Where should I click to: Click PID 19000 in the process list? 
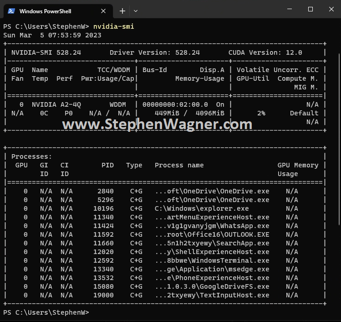click(x=103, y=296)
